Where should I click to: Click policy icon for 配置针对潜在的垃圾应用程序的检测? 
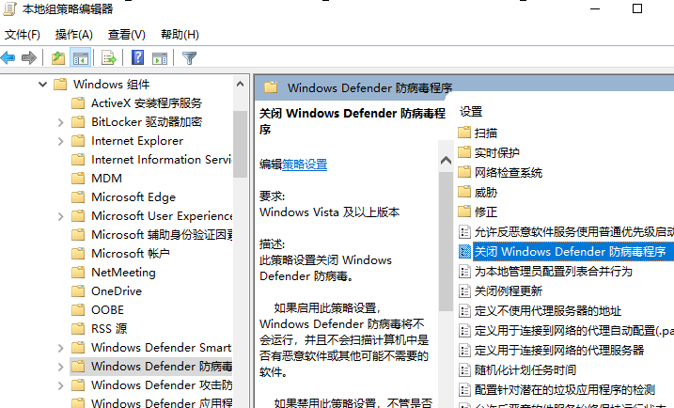coord(464,389)
